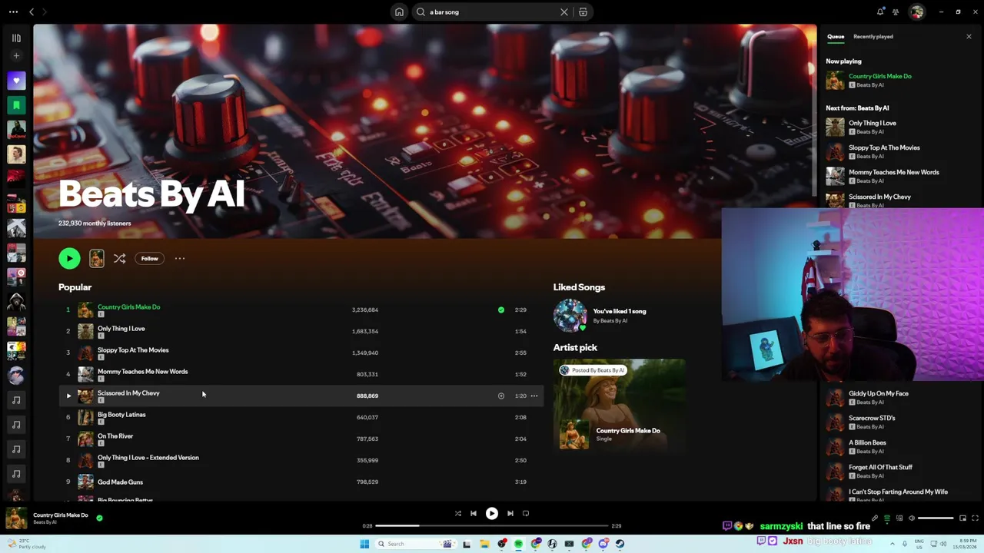Open the three-dot app menu at top left
984x553 pixels.
pos(13,12)
